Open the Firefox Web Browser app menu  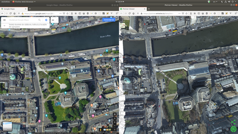point(24,2)
